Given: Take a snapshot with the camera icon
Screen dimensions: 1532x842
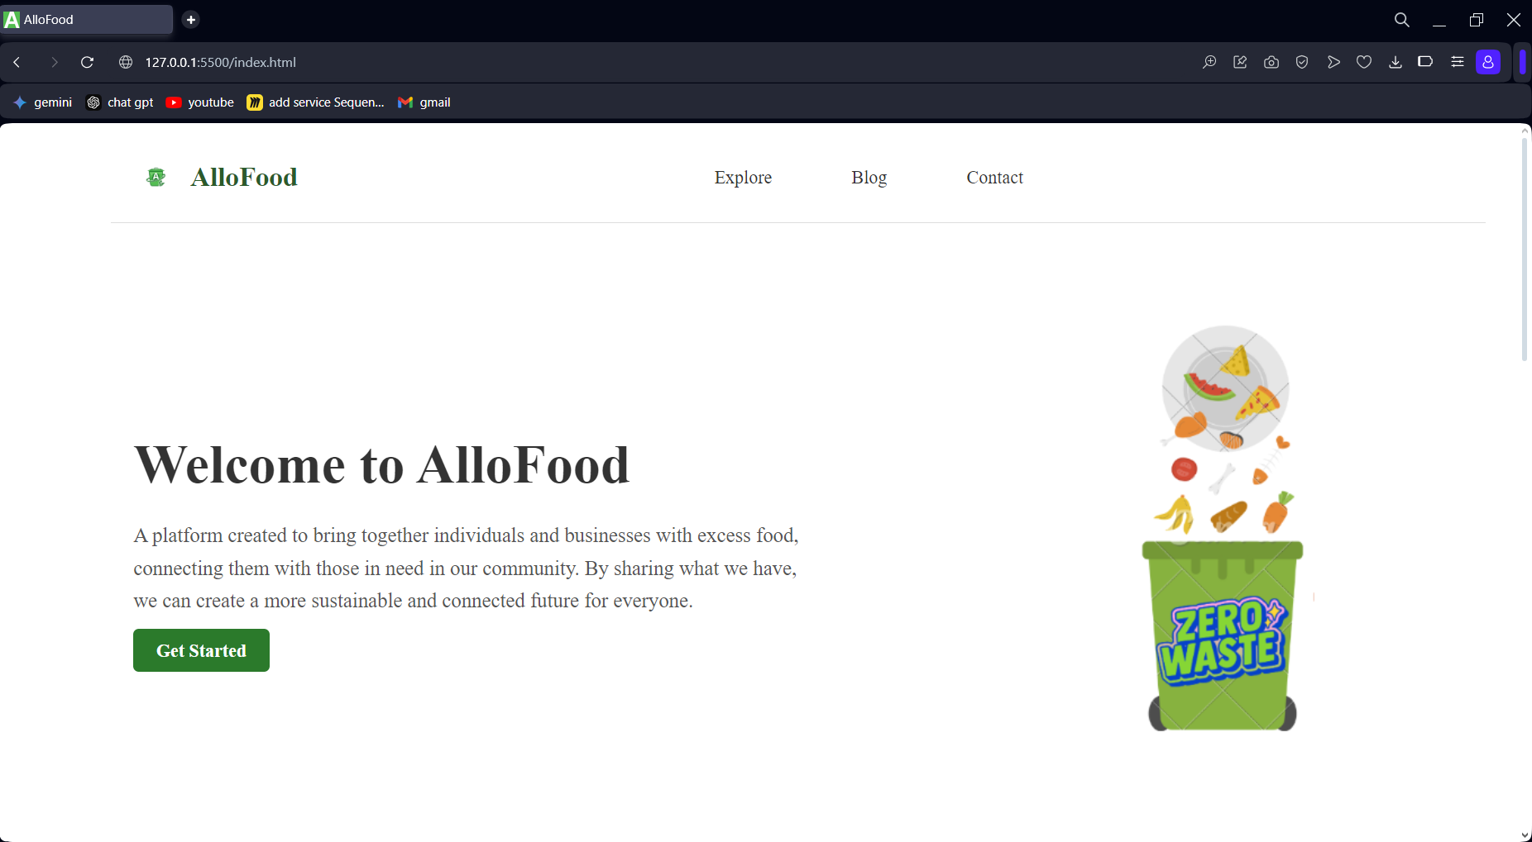Looking at the screenshot, I should (x=1271, y=62).
